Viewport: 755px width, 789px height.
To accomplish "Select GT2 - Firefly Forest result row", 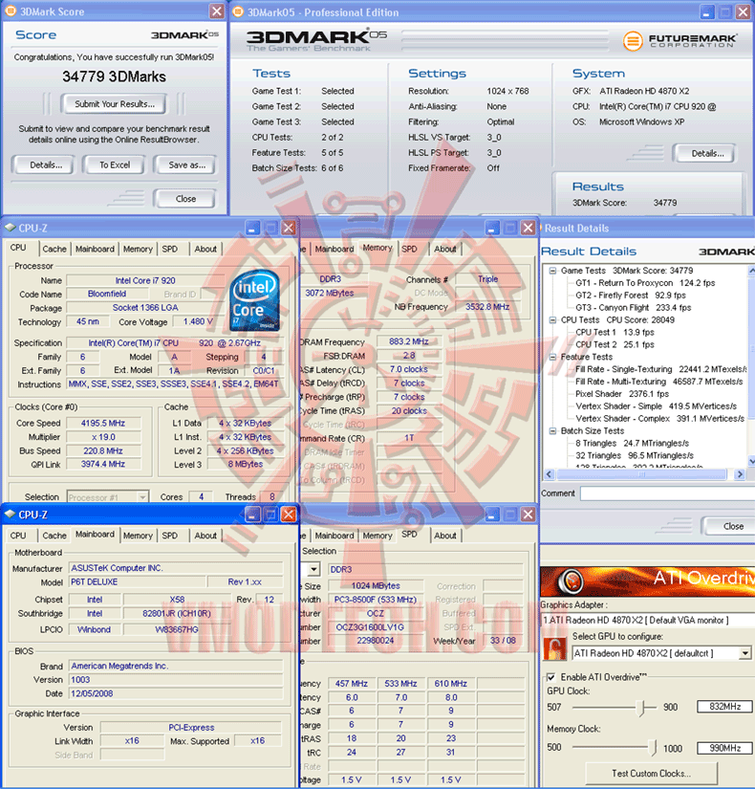I will (630, 296).
